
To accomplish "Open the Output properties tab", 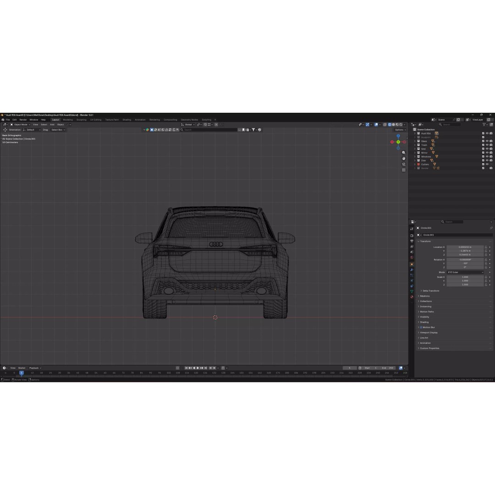I will coord(412,241).
